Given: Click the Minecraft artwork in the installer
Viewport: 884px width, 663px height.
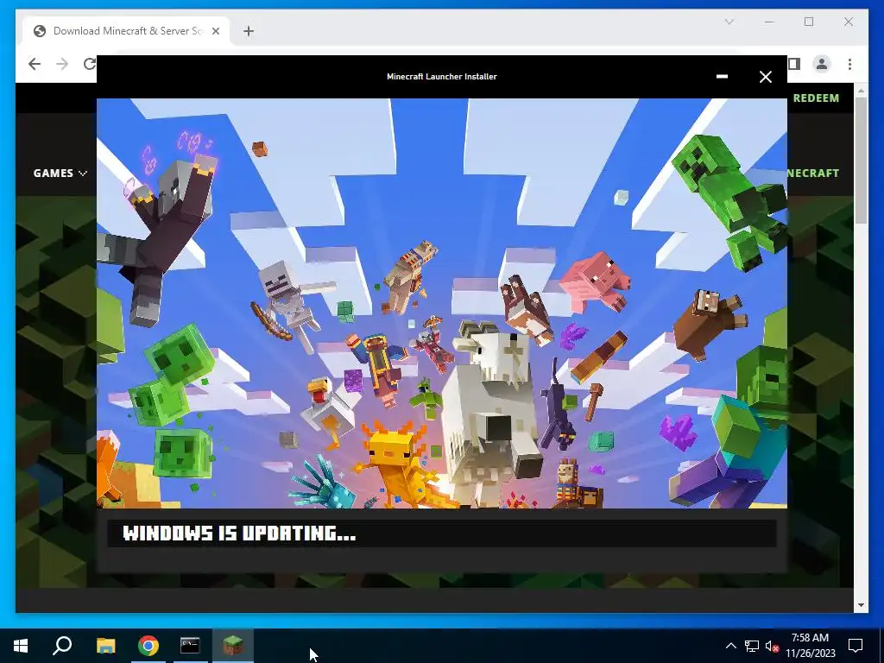Looking at the screenshot, I should point(442,303).
